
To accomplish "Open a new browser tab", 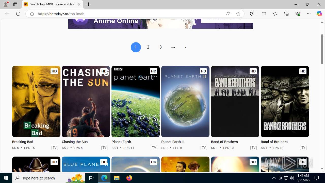I will pyautogui.click(x=88, y=4).
